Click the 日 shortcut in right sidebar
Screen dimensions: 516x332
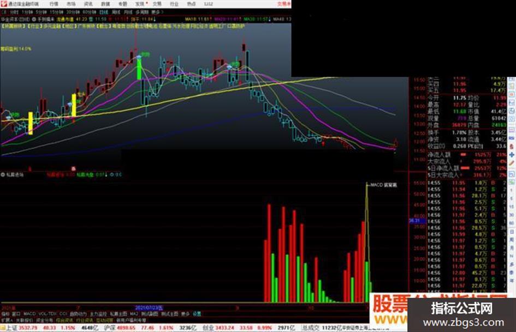pos(512,232)
